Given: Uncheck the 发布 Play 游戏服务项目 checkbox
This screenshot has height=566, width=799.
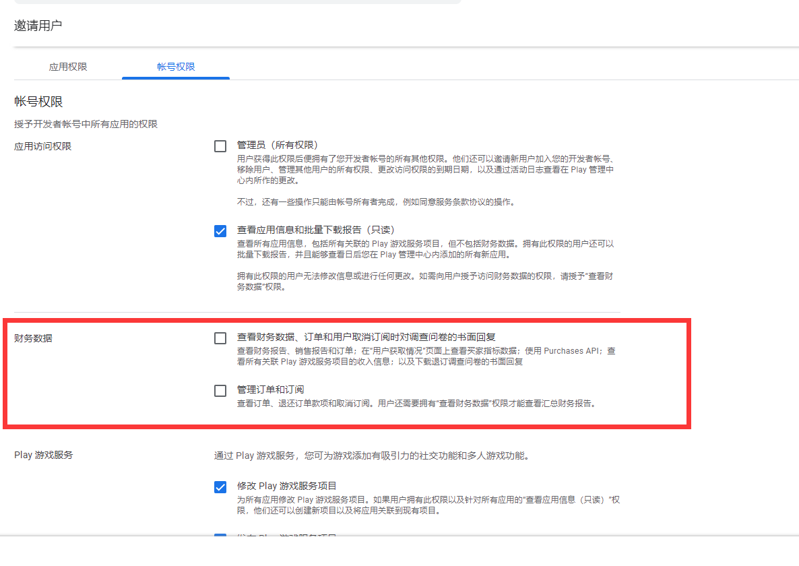Looking at the screenshot, I should pos(220,537).
